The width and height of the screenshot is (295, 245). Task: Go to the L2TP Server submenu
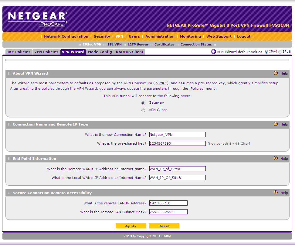pos(138,45)
